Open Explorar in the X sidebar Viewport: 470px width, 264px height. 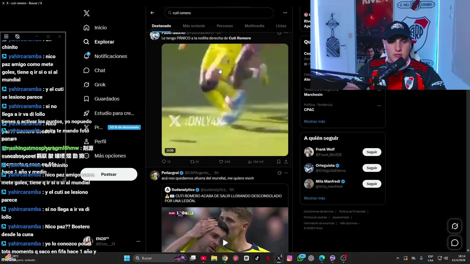(x=99, y=42)
